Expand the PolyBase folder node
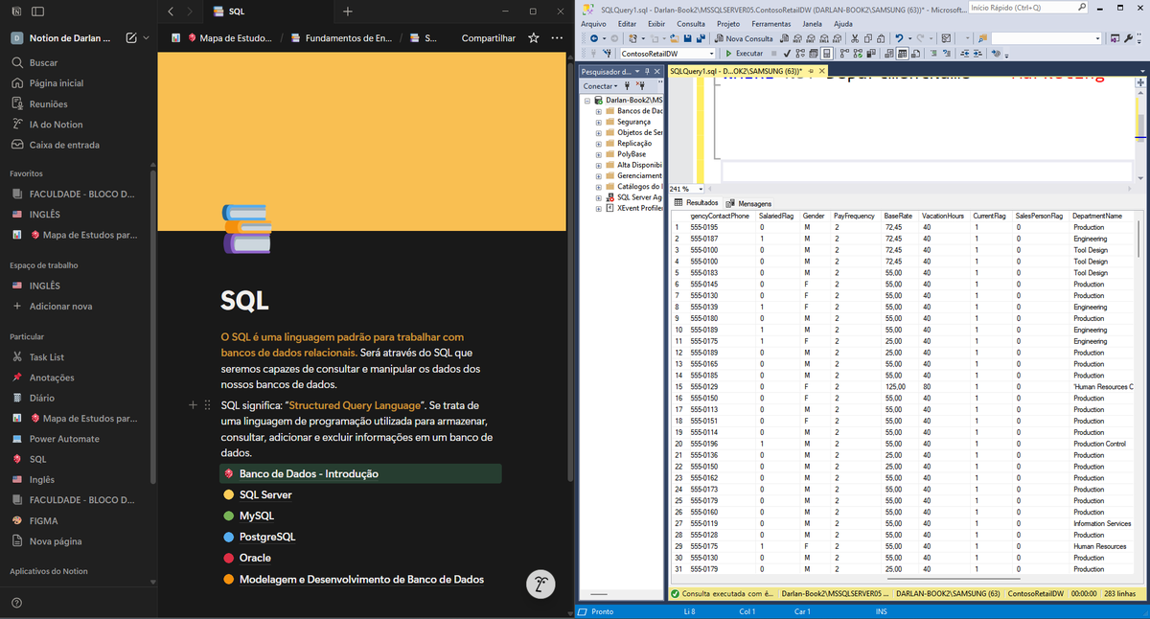Viewport: 1150px width, 619px height. [x=598, y=153]
